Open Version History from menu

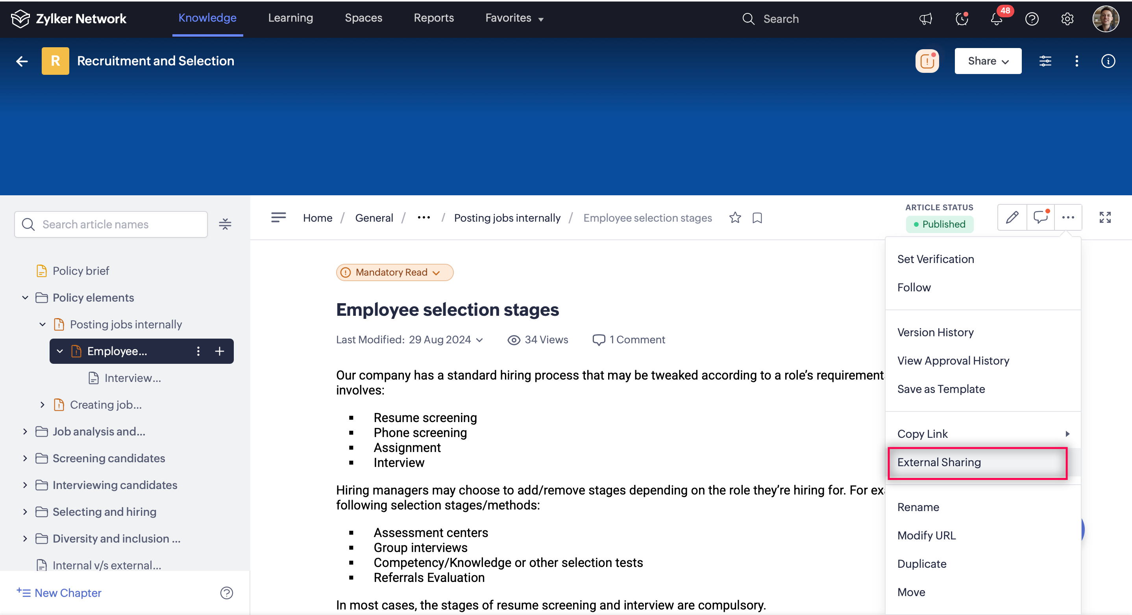(x=935, y=332)
